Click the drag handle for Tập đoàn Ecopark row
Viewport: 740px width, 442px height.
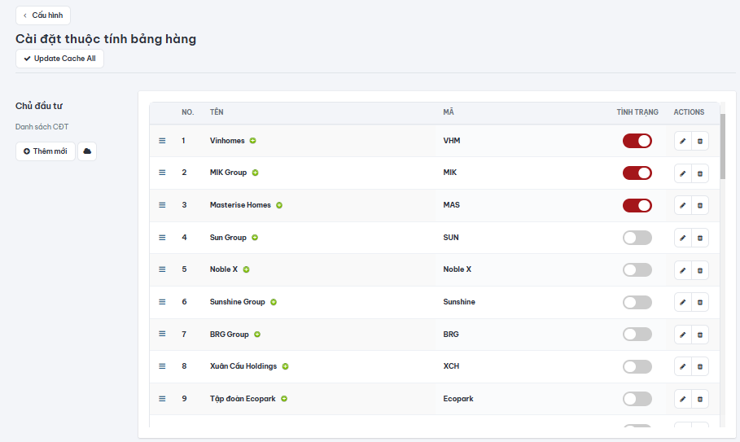click(x=162, y=399)
